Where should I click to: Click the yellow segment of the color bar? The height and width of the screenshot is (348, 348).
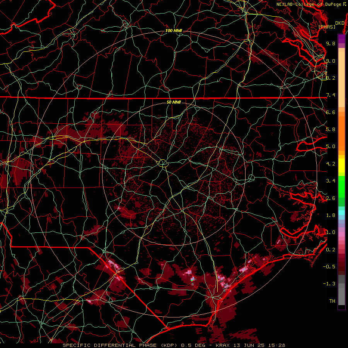341,165
